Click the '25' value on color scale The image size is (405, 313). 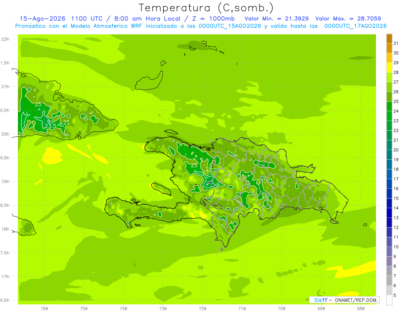396,101
